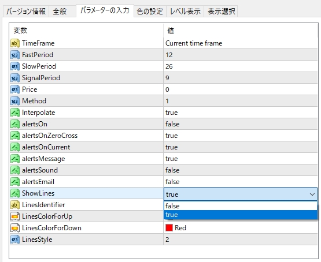Click the integer icon beside SlowPeriod
Screen dimensions: 321x262
coord(15,66)
